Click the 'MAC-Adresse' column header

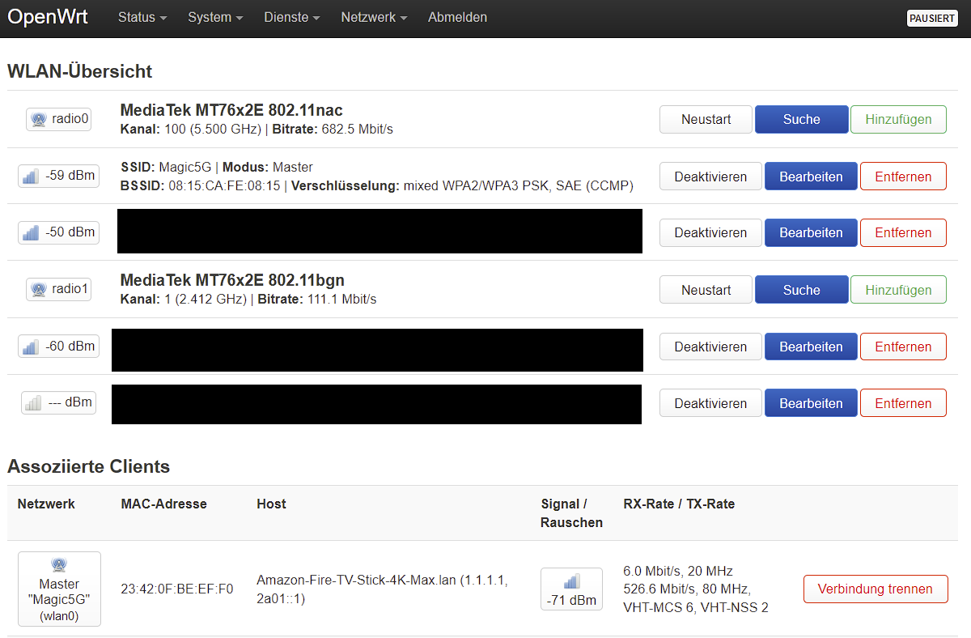point(163,504)
